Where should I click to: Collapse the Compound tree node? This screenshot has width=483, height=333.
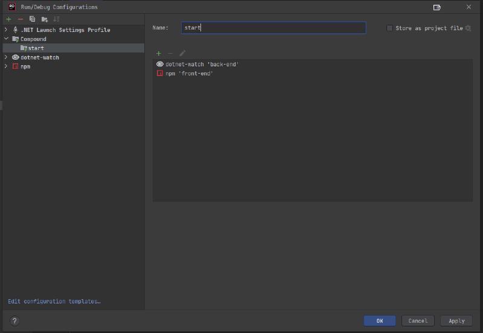[x=6, y=39]
